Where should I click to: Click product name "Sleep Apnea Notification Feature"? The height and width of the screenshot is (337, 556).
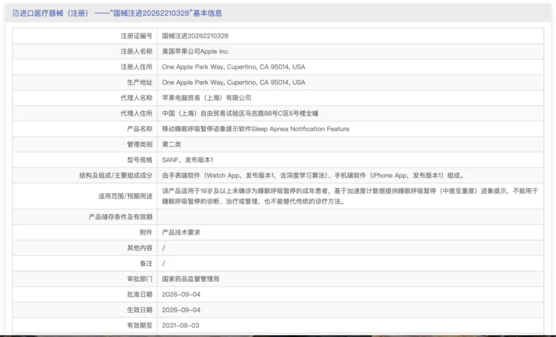tap(300, 129)
